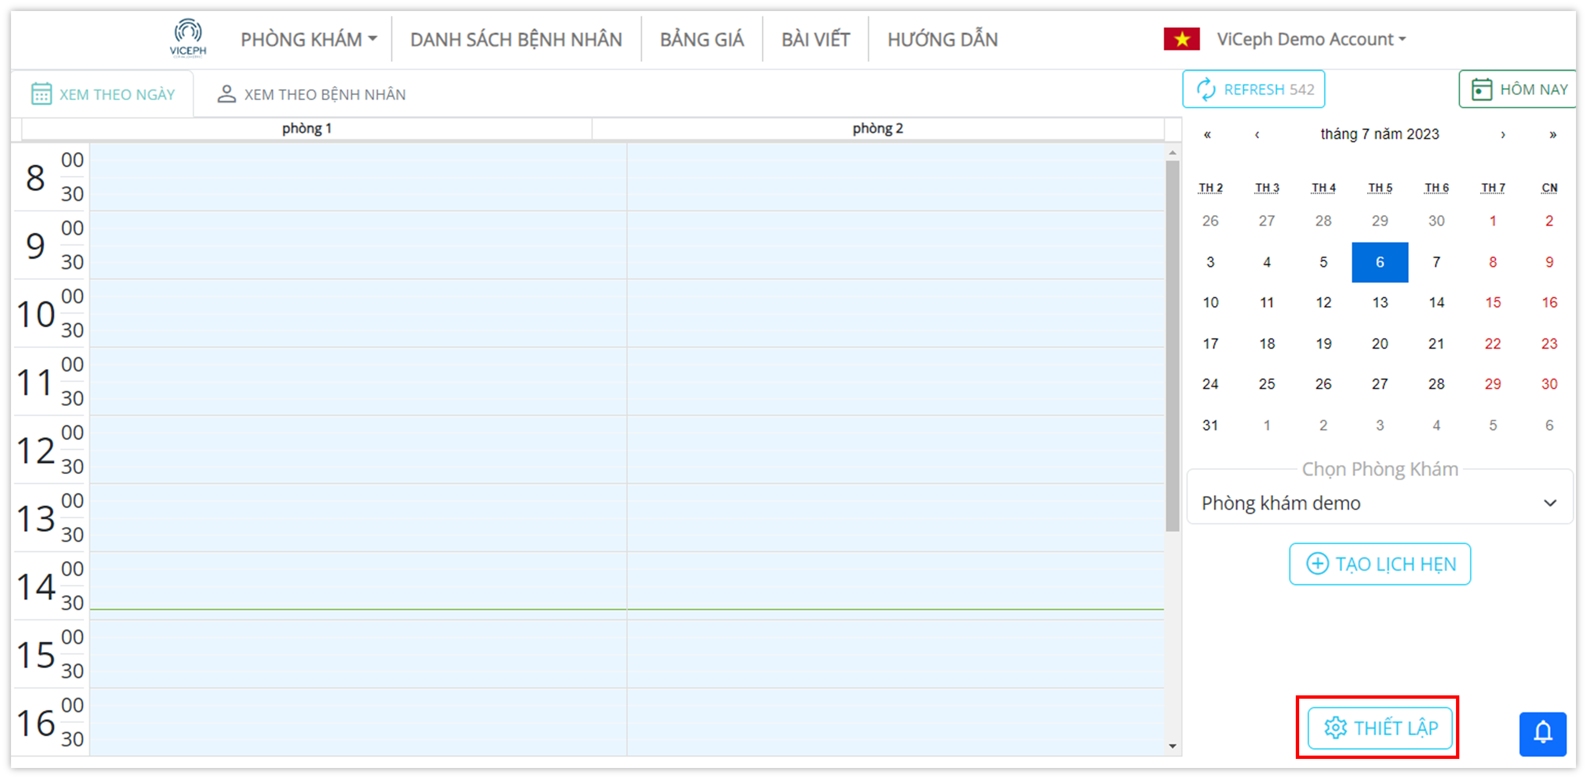Screen dimensions: 1587x779
Task: Select date 25 in the calendar
Action: click(1267, 384)
